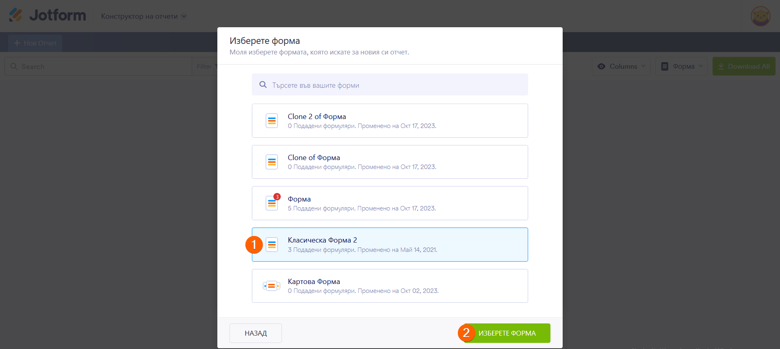The height and width of the screenshot is (349, 780).
Task: Expand the Columns dropdown
Action: [621, 66]
